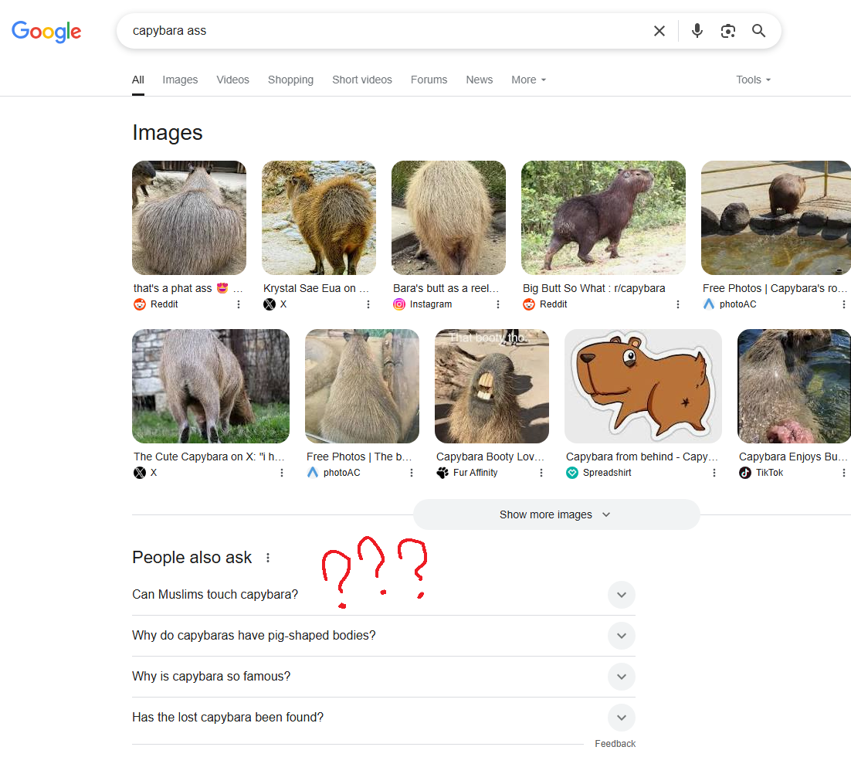Image resolution: width=851 pixels, height=774 pixels.
Task: Open the capybara by stone wall thumbnail
Action: click(211, 386)
